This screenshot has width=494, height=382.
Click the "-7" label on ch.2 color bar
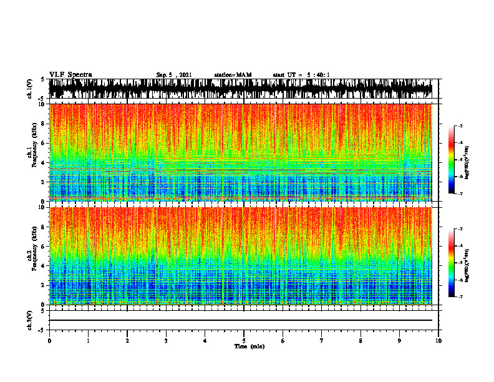[460, 297]
